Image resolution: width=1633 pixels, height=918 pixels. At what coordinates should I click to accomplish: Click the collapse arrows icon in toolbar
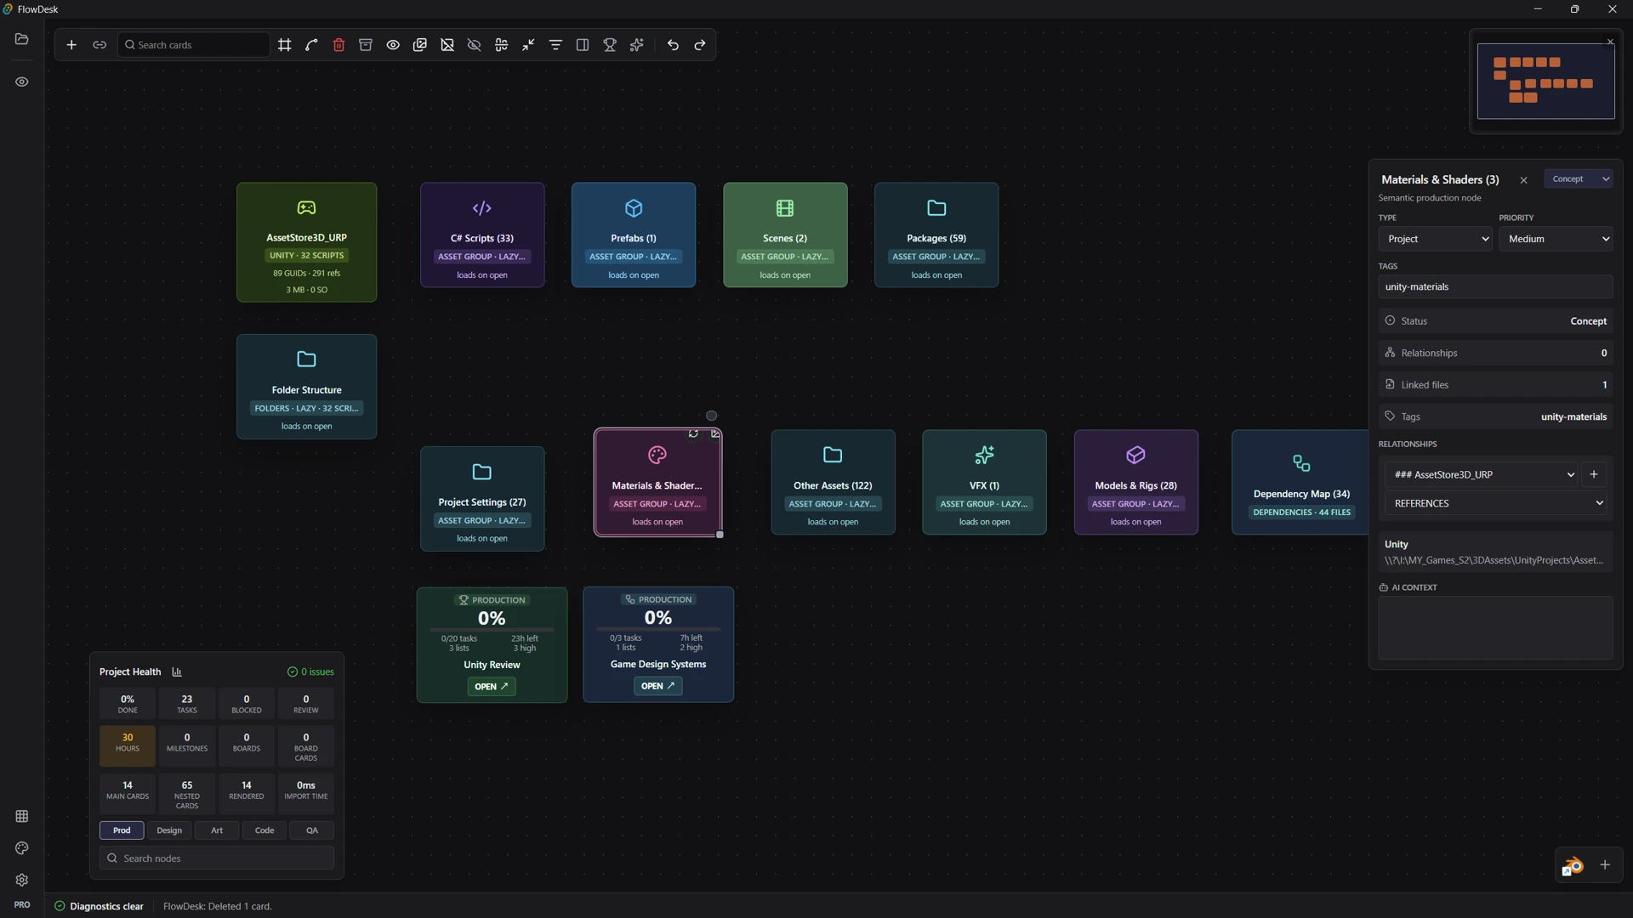(528, 45)
